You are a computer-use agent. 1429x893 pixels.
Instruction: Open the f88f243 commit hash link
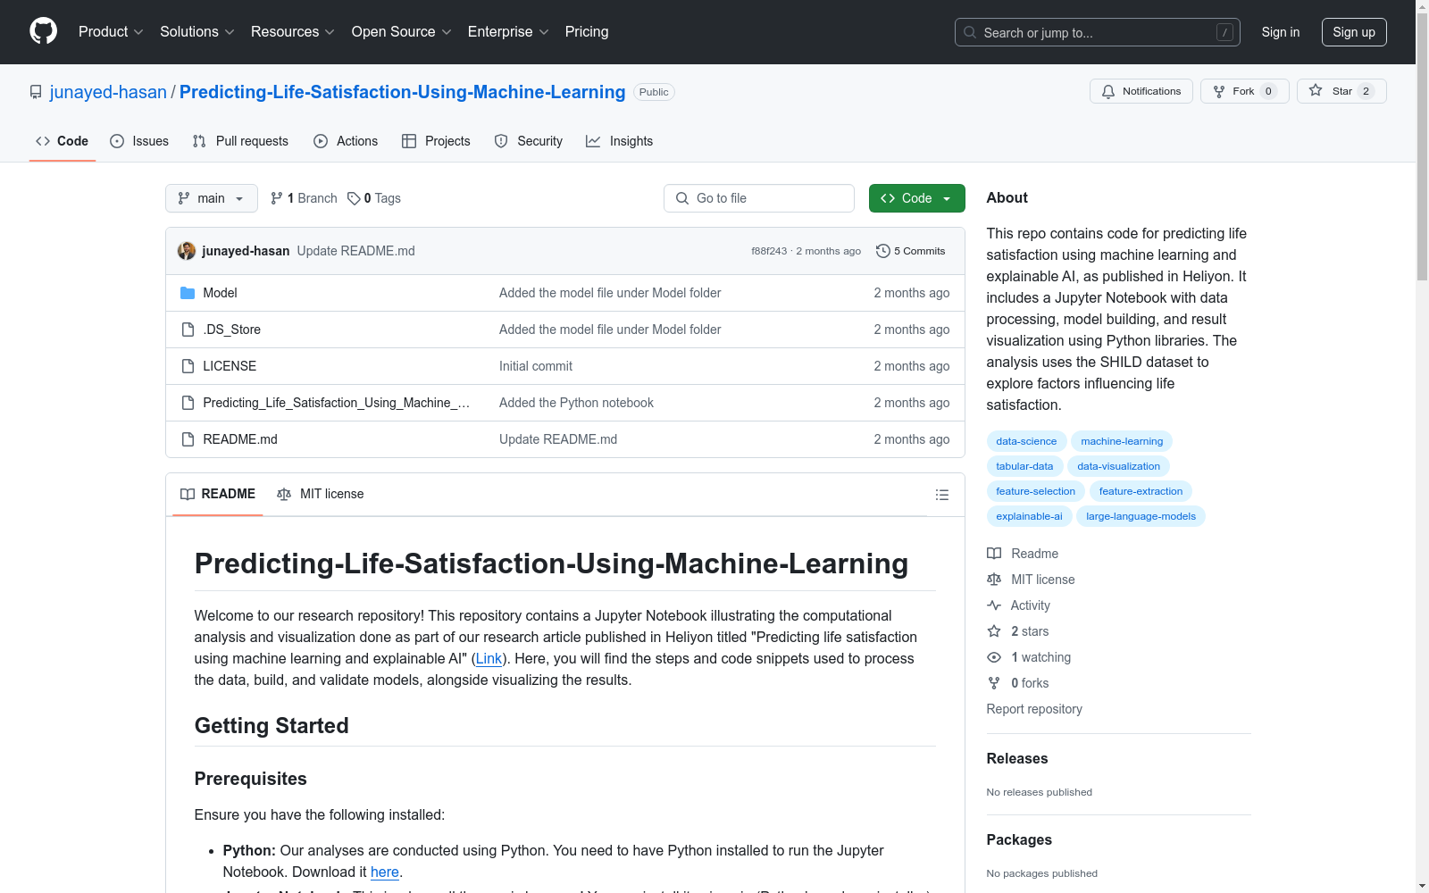tap(769, 251)
